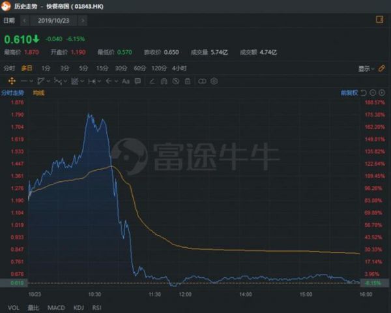Click the delete drawings trash icon

coord(187,82)
